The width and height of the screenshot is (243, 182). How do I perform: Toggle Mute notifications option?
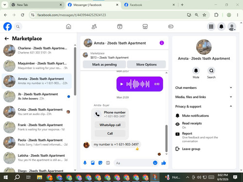click(204, 116)
